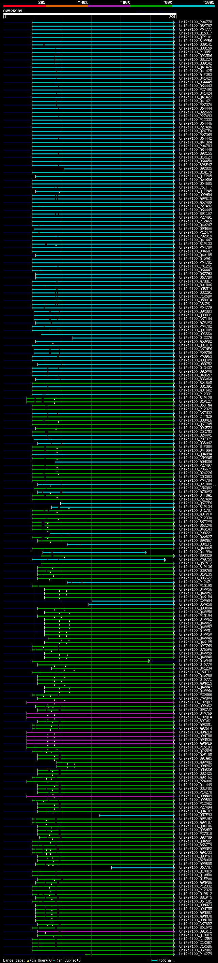Select the UniRef100_Q765P6 hit label

(196, 650)
